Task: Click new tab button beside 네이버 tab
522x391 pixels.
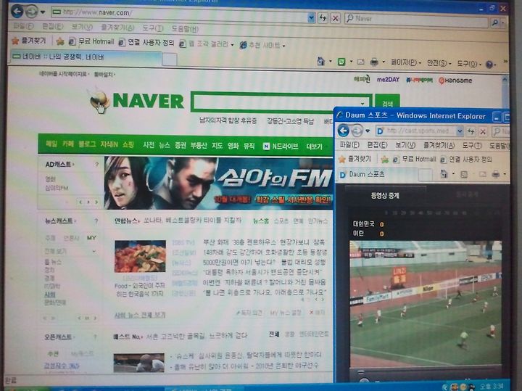Action: pyautogui.click(x=170, y=59)
